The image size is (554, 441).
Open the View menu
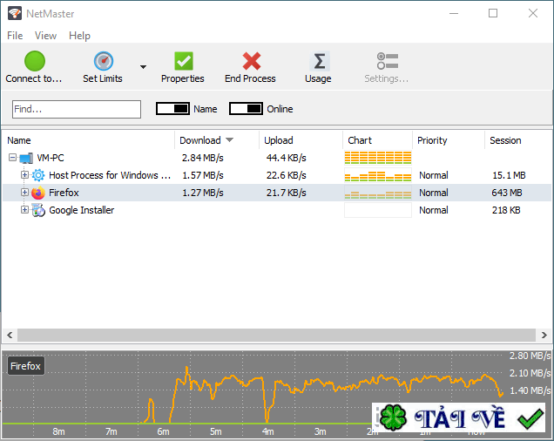pos(45,36)
